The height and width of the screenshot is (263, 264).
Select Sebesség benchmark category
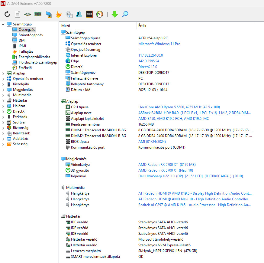(x=17, y=144)
